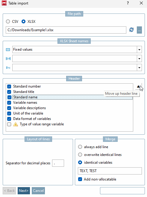The width and height of the screenshot is (147, 197).
Task: Move up header line arrow
Action: tap(139, 86)
